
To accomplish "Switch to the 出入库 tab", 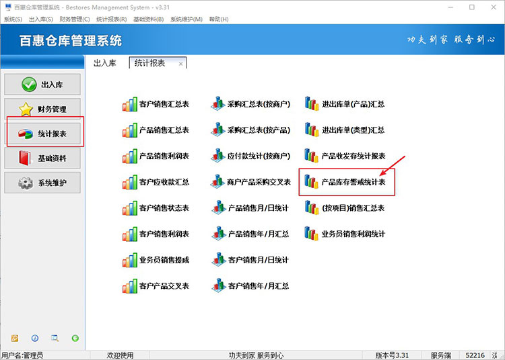I will click(105, 63).
